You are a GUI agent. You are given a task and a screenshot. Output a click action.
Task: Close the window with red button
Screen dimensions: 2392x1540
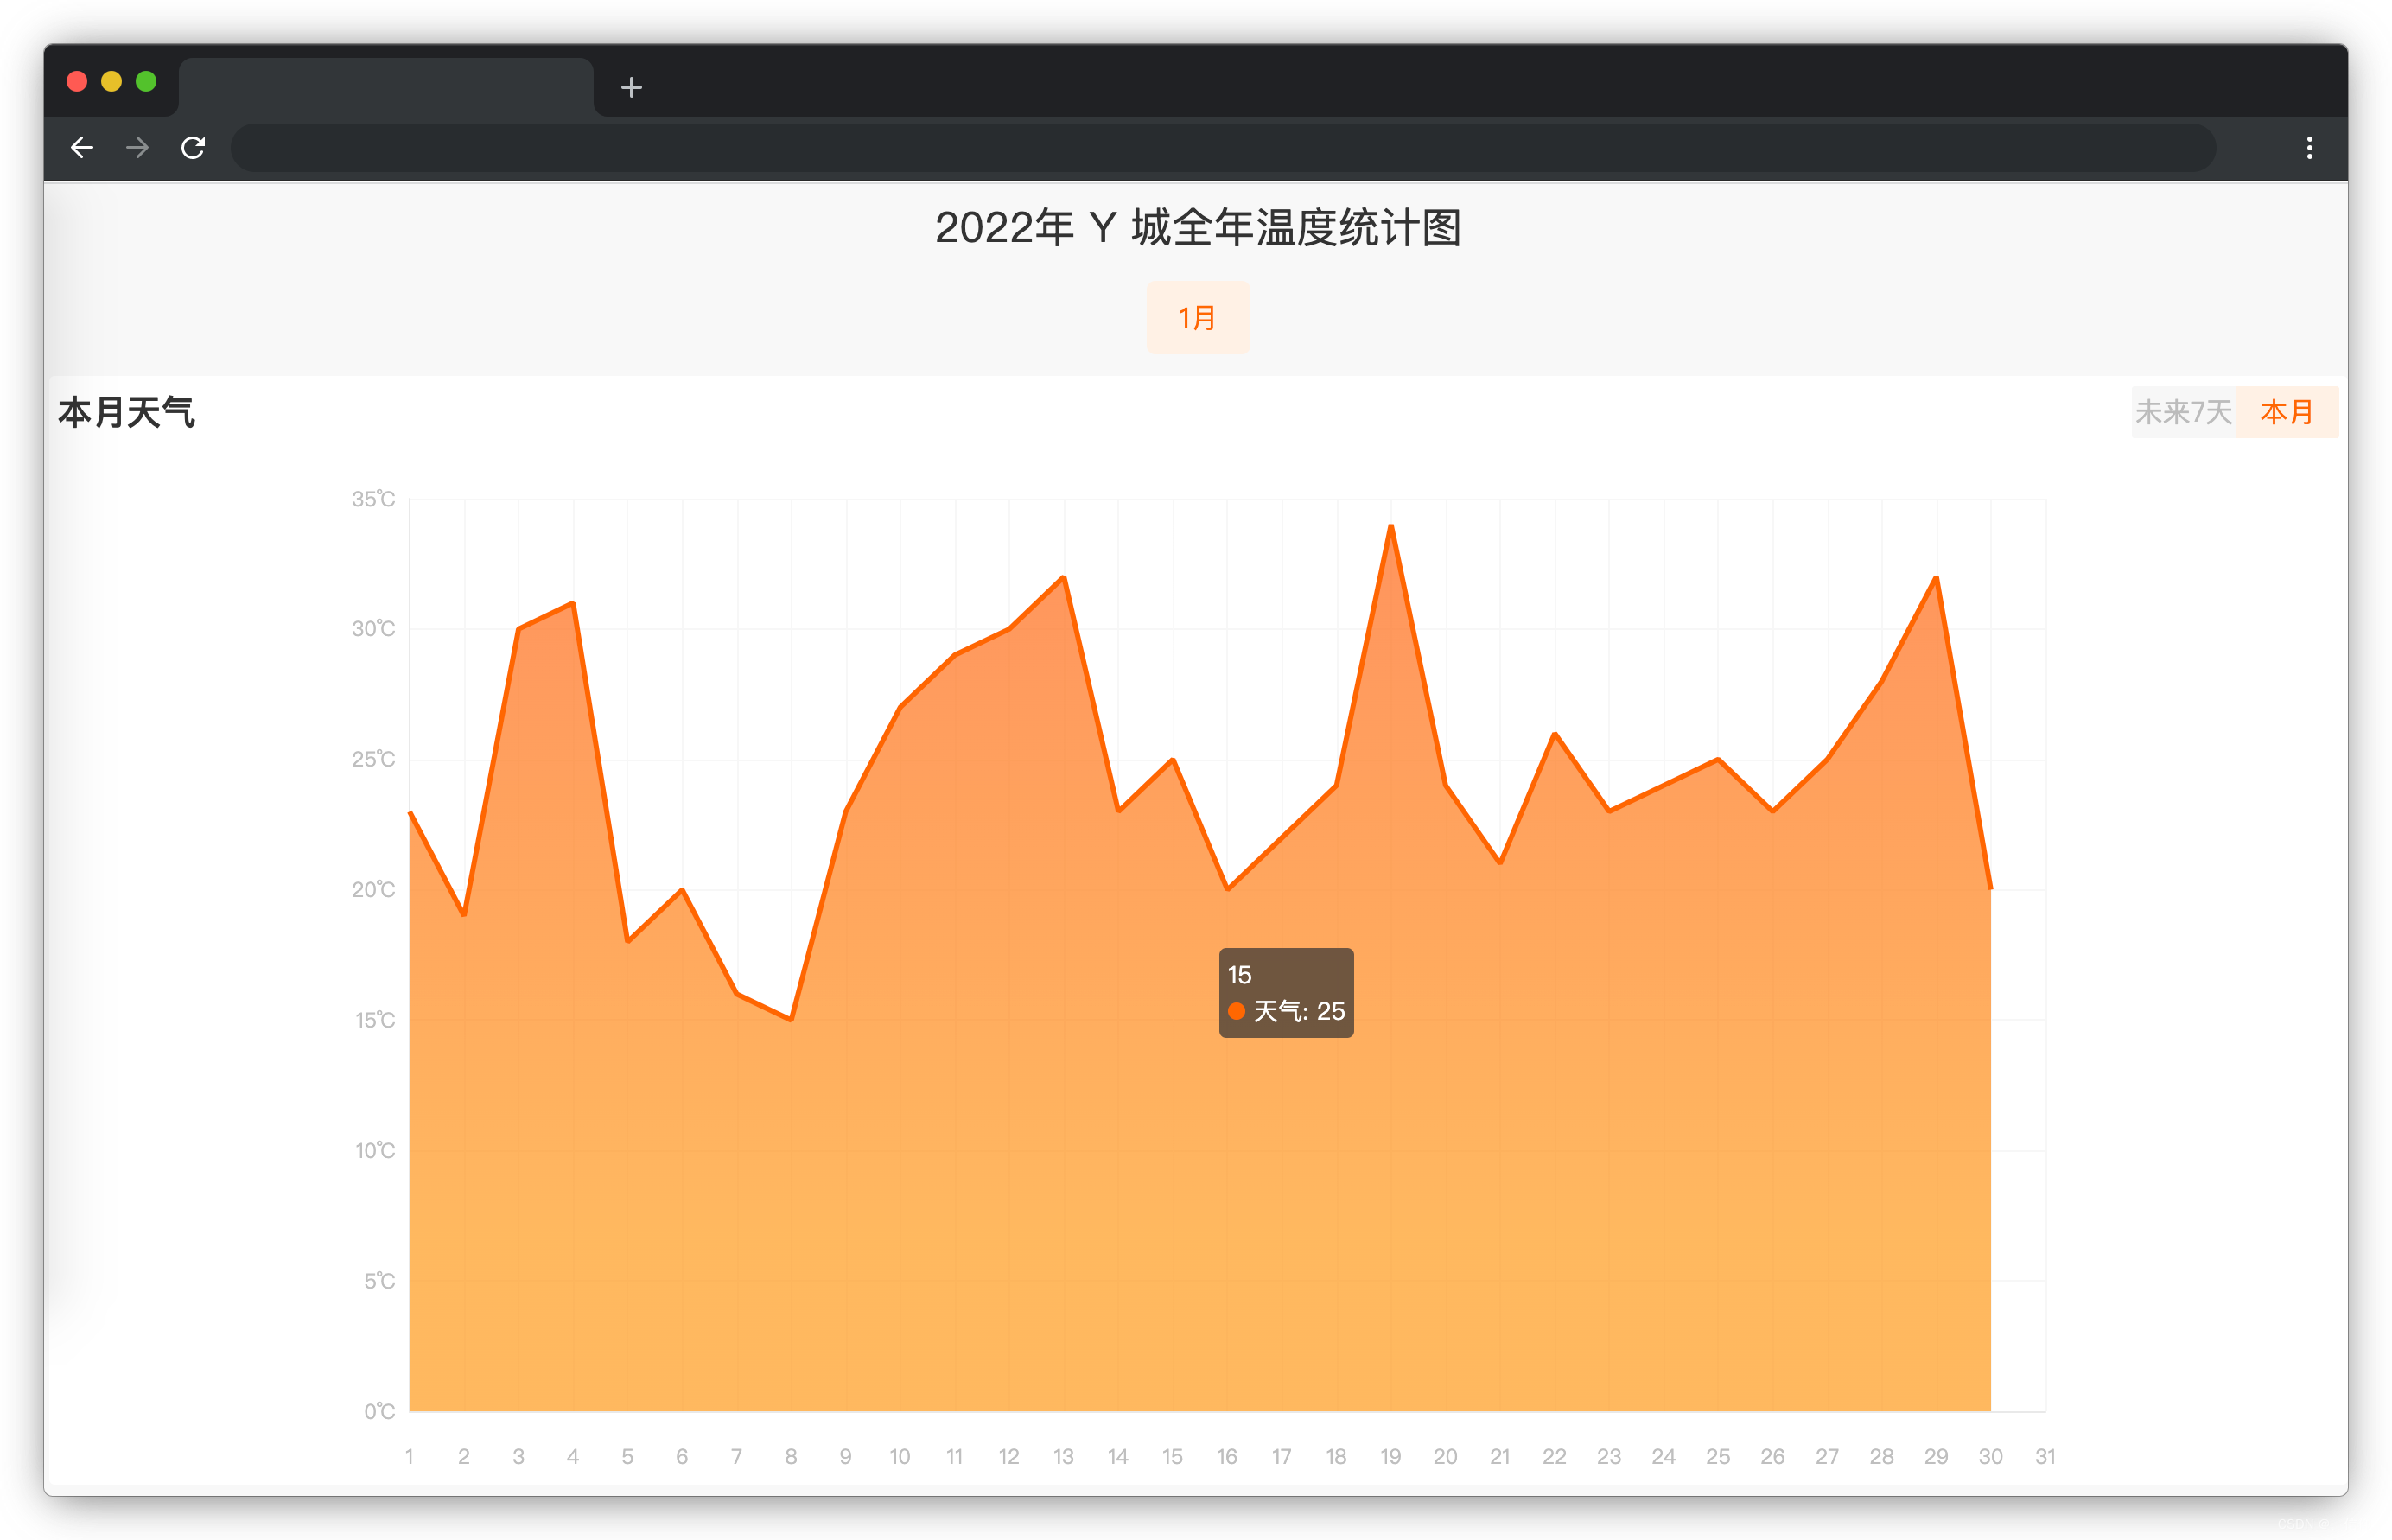(x=77, y=81)
